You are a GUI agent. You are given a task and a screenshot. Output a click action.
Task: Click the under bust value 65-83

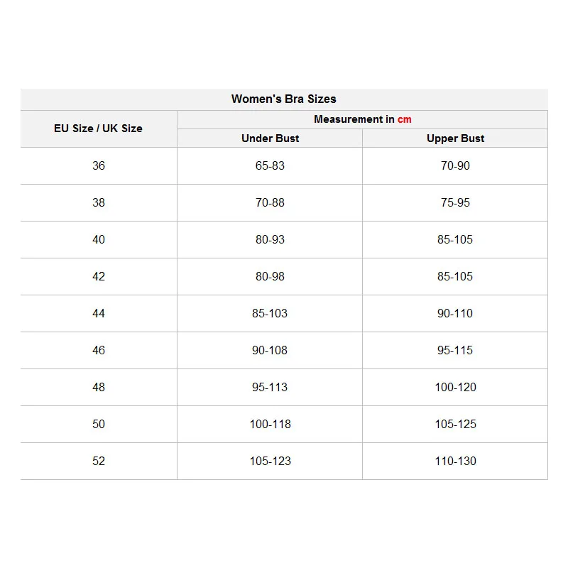pyautogui.click(x=270, y=165)
